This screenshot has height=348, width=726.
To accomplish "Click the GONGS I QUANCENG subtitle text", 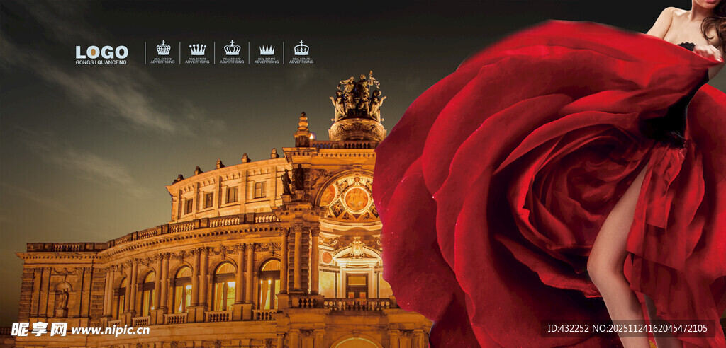I will (101, 62).
